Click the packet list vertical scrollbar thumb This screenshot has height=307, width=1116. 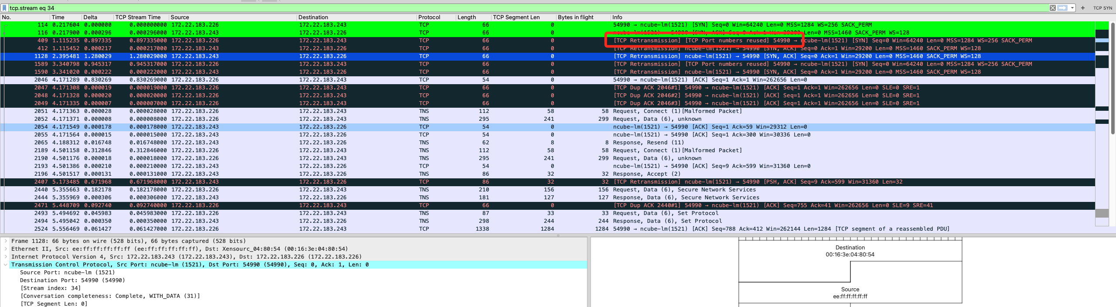point(1113,78)
